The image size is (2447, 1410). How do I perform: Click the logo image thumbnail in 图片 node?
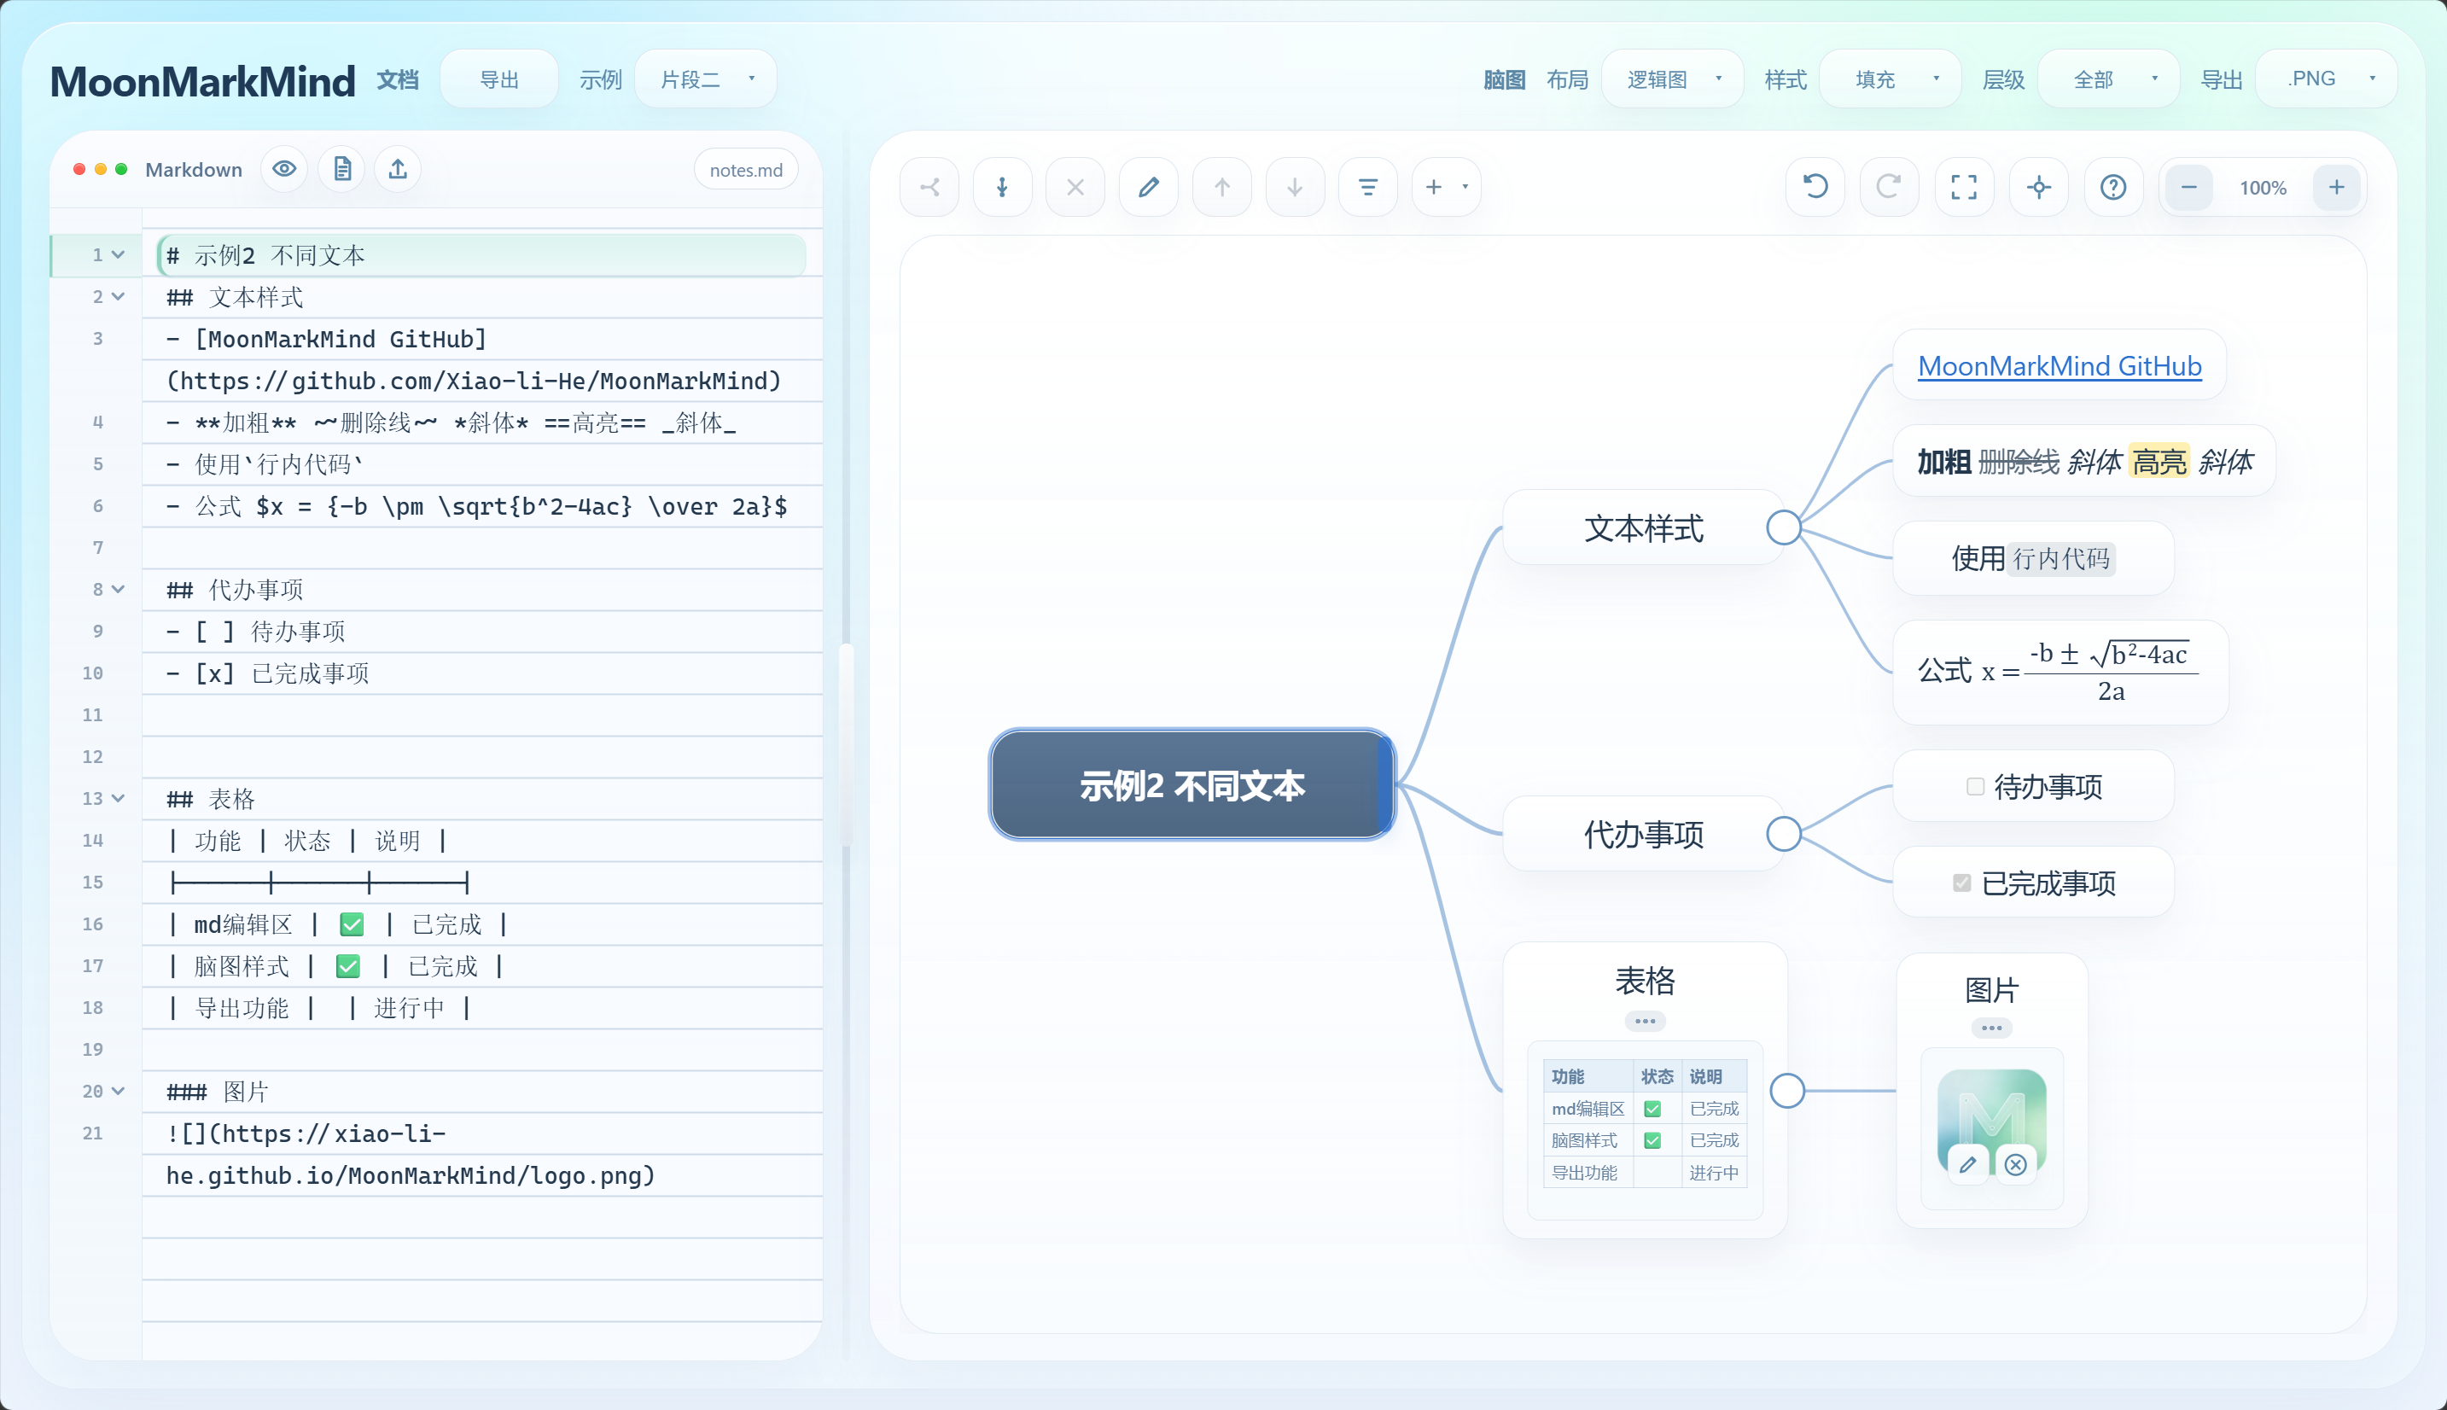1992,1121
